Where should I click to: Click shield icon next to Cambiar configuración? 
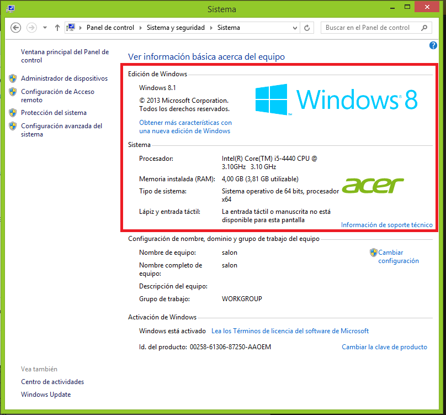click(x=374, y=253)
